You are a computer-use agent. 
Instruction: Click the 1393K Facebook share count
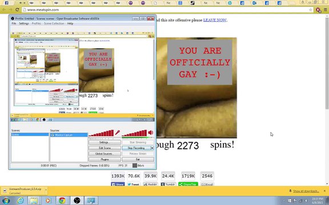click(118, 176)
